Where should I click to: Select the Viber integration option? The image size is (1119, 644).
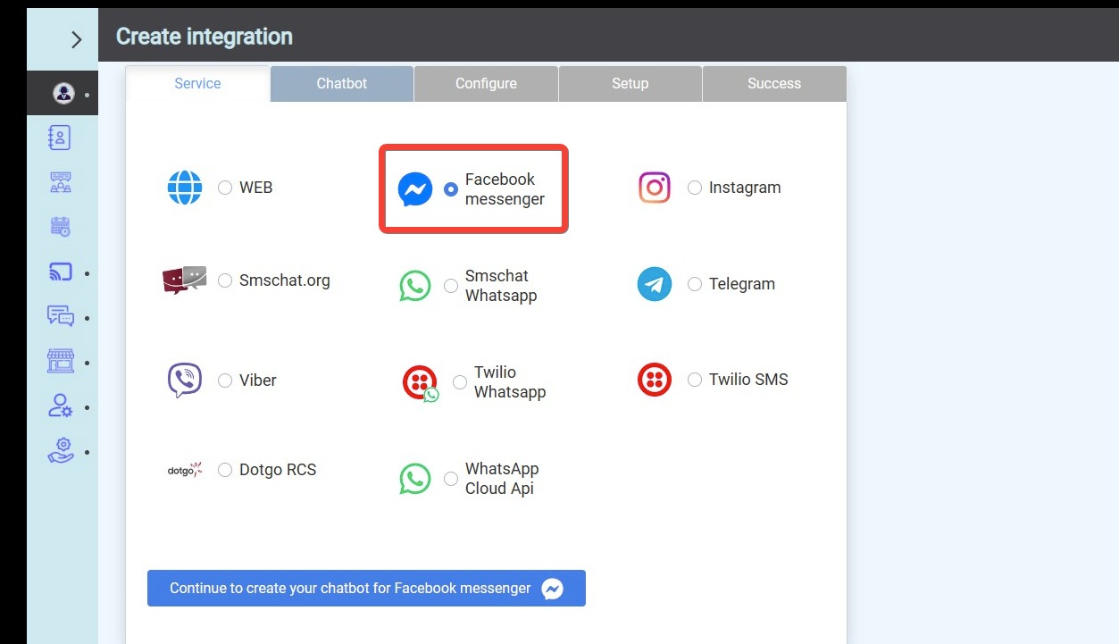point(225,381)
